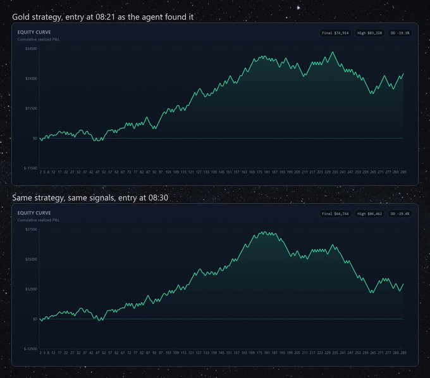This screenshot has width=430, height=378.
Task: Click the '$12500' y-axis label
Action: pyautogui.click(x=31, y=289)
